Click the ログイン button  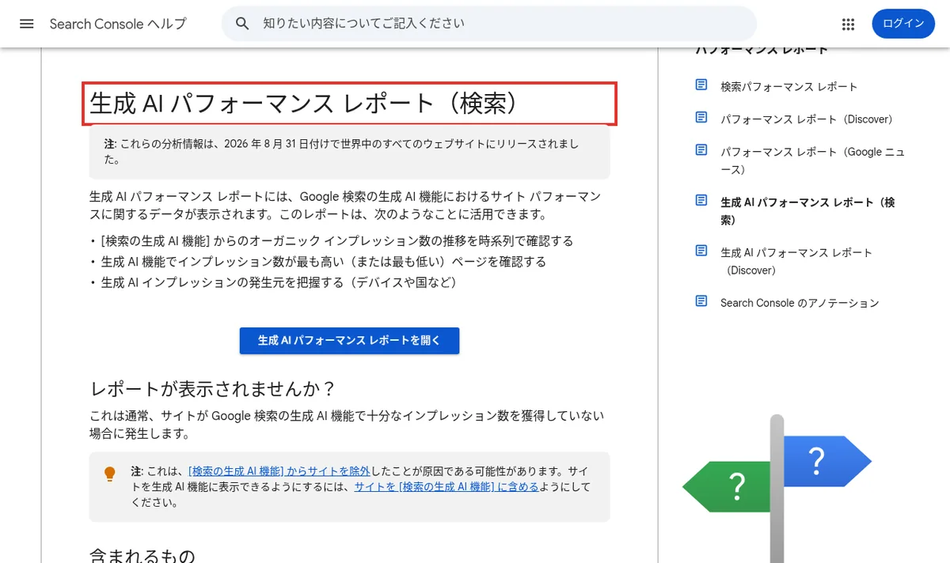coord(903,24)
